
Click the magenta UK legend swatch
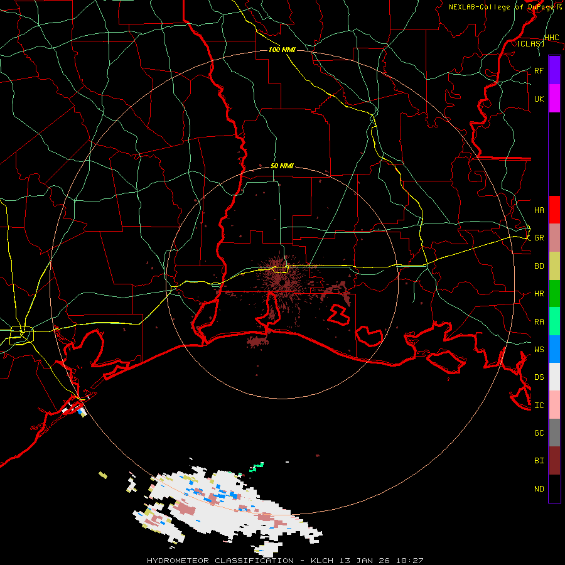click(554, 99)
